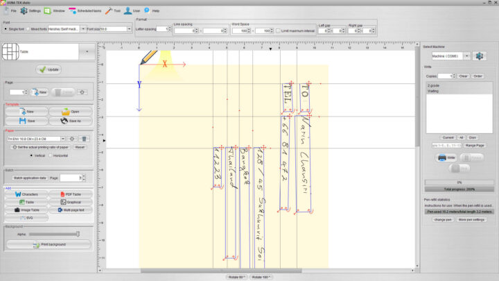Select Vertical paper orientation
This screenshot has width=499, height=281.
[x=31, y=155]
